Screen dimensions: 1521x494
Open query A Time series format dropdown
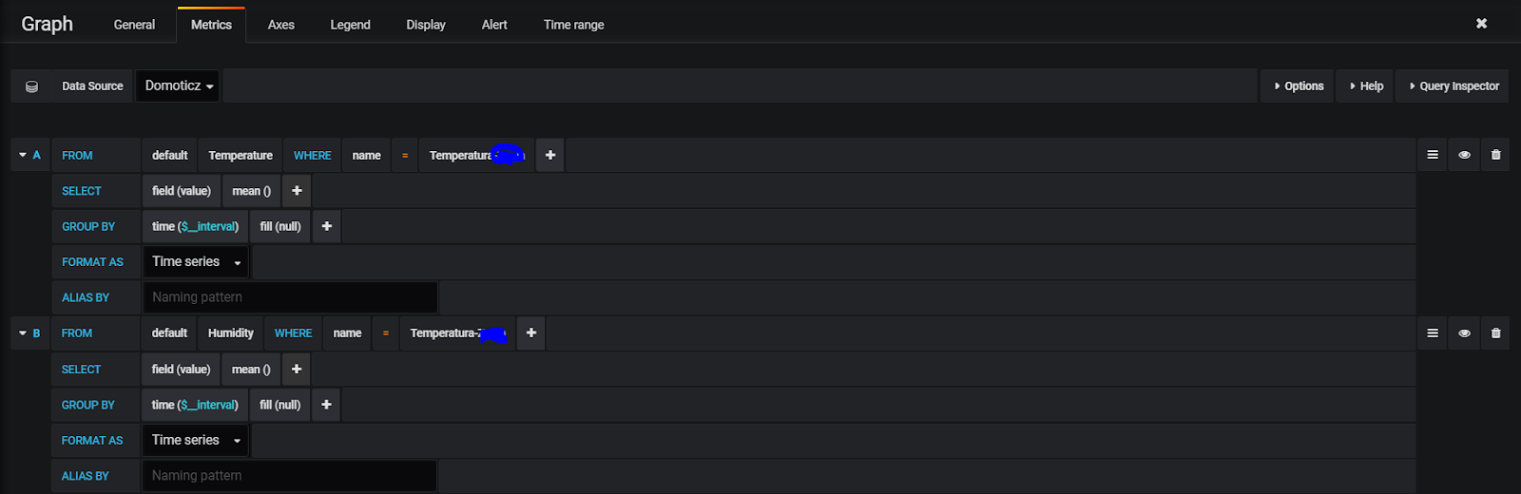[195, 262]
